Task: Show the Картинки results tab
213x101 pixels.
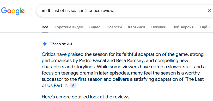Action: click(x=137, y=27)
